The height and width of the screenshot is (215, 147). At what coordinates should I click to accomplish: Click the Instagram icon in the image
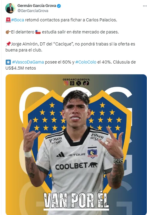(x=66, y=83)
